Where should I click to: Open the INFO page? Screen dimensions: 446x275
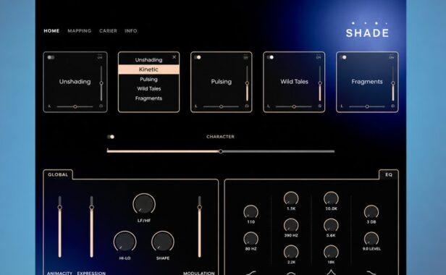131,30
